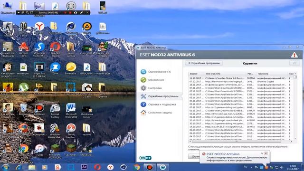Screen dimensions: 304x171
Task: Select the 14.10.2017 quarantine row
Action: pyautogui.click(x=241, y=127)
